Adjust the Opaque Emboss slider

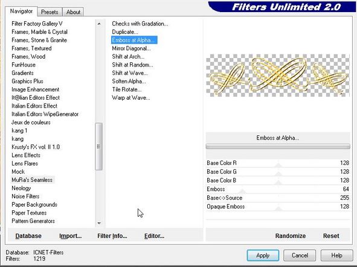click(x=278, y=207)
